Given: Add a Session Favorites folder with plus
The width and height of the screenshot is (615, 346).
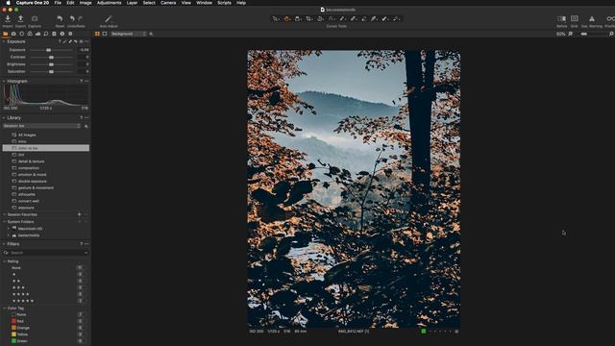Looking at the screenshot, I should [79, 214].
